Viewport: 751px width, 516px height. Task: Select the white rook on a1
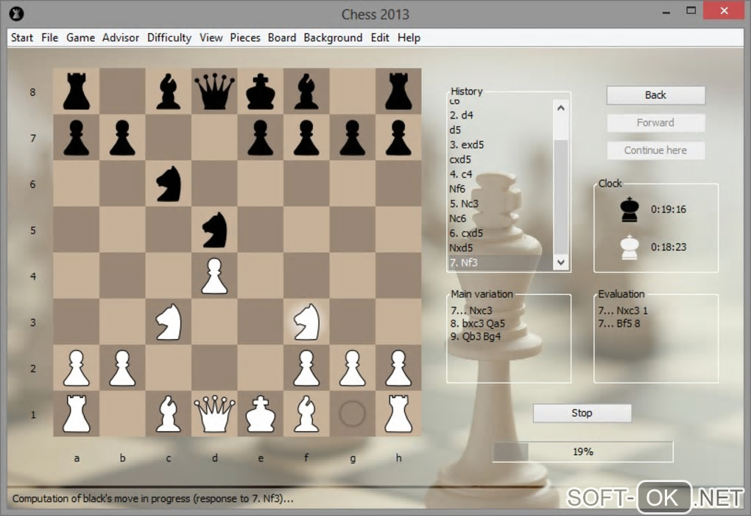point(76,414)
